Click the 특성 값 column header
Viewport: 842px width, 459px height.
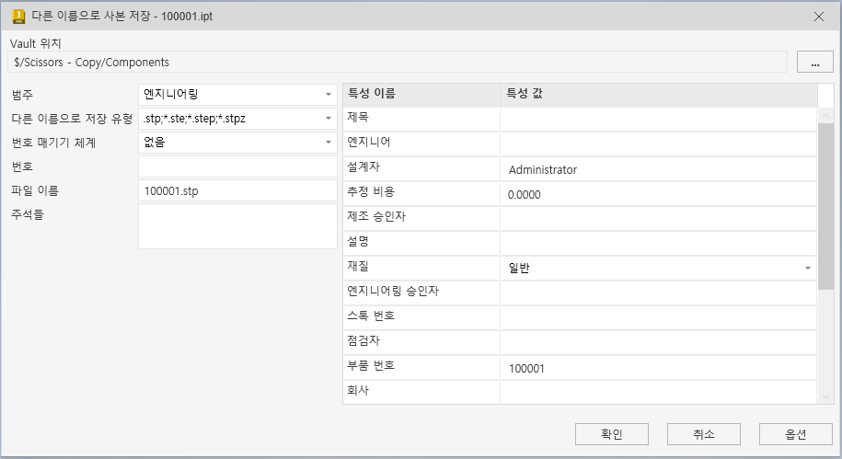click(658, 95)
